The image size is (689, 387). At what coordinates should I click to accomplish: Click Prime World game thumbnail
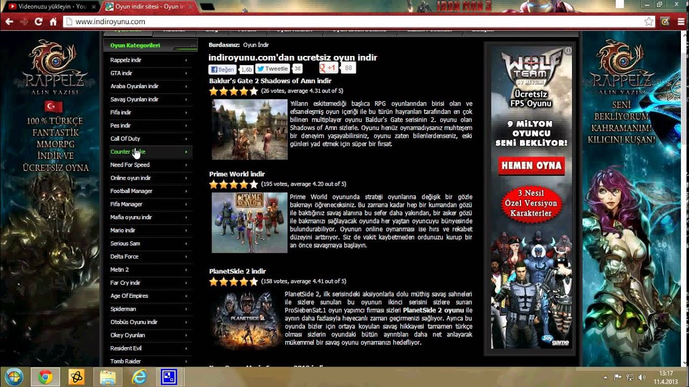[249, 223]
